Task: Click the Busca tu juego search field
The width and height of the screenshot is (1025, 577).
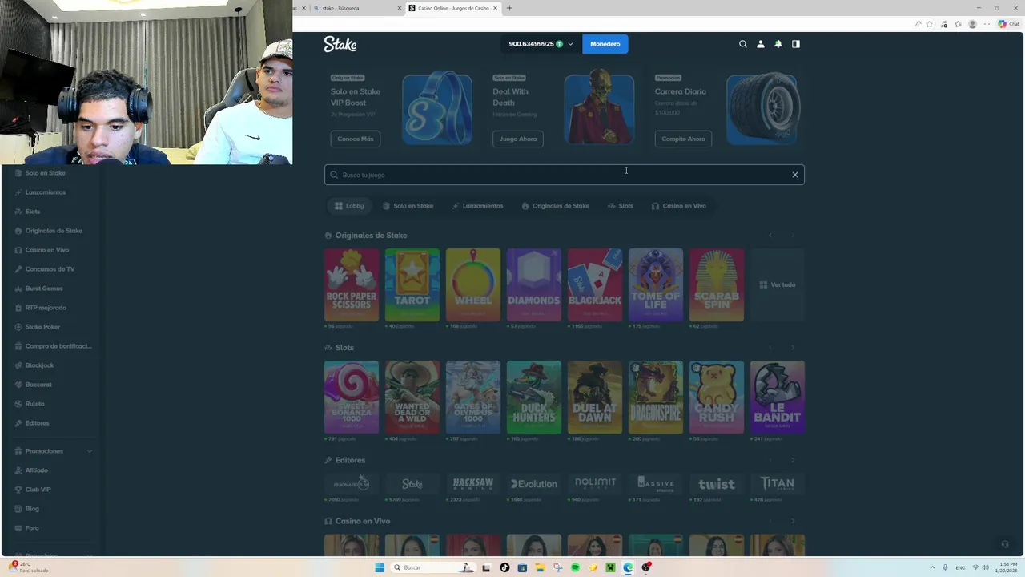Action: pyautogui.click(x=564, y=175)
